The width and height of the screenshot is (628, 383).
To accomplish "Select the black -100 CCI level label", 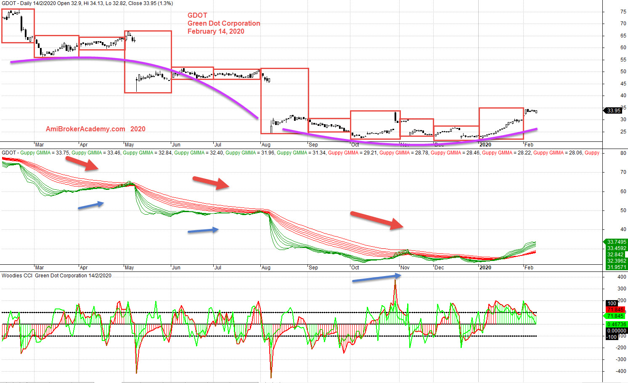I will click(x=612, y=337).
